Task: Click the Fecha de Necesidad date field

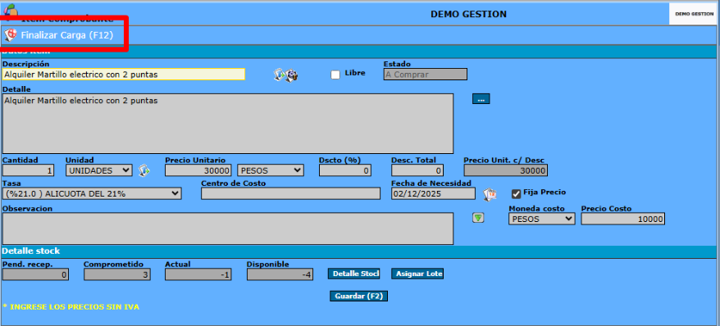Action: click(434, 193)
